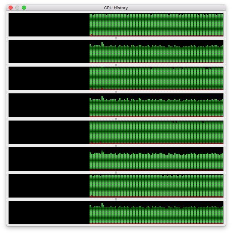Select the first CPU core history graph
Screen dimensions: 232x234
pos(116,25)
